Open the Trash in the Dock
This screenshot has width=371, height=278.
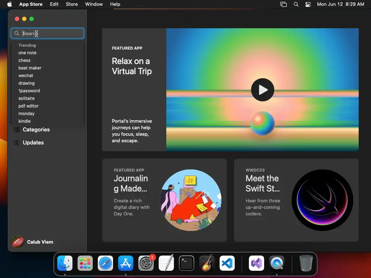click(x=306, y=263)
